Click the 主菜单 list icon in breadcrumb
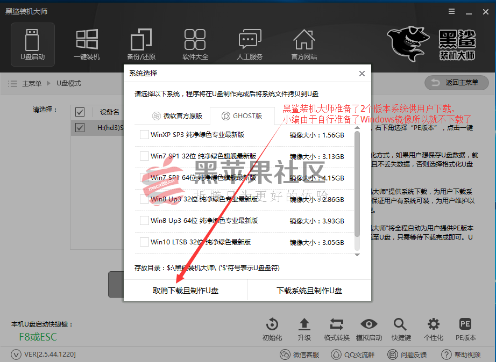 tap(13, 83)
